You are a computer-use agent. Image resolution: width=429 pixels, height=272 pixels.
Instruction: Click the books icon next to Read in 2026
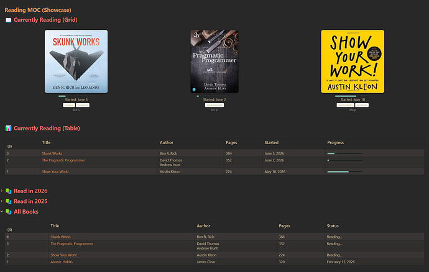point(9,191)
